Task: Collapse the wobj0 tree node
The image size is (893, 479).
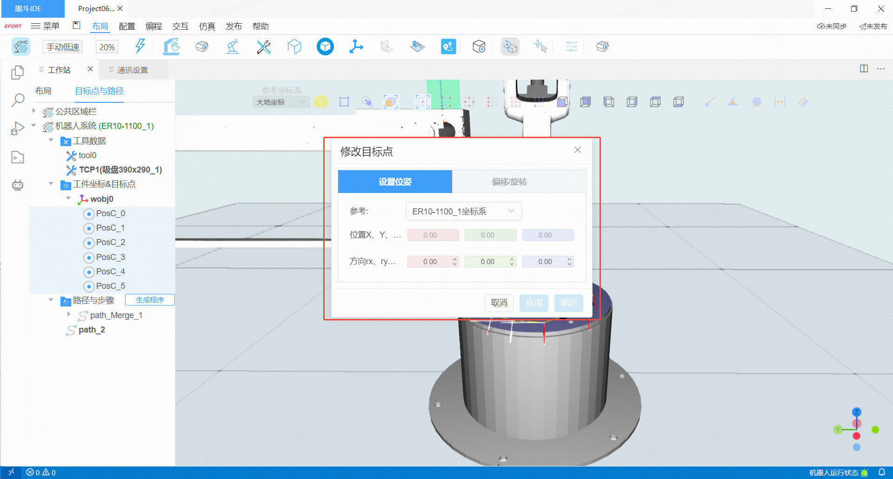Action: 68,199
